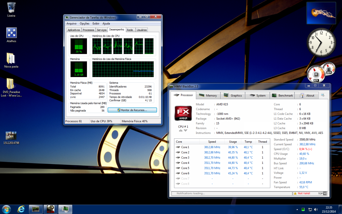Open the Windows Start orb
Viewport: 342px width, 214px height.
(x=6, y=209)
